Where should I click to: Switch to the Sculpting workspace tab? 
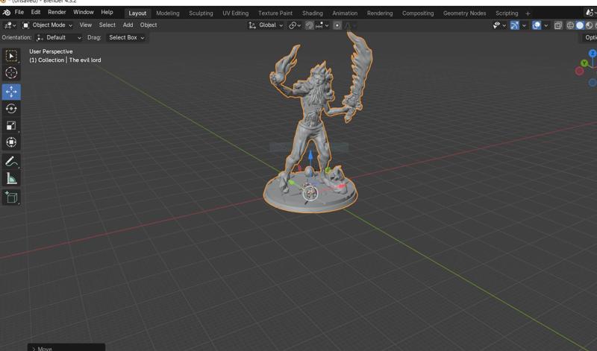[x=201, y=13]
